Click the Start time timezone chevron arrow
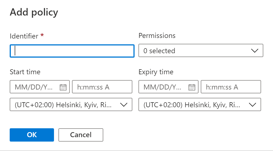 123,105
